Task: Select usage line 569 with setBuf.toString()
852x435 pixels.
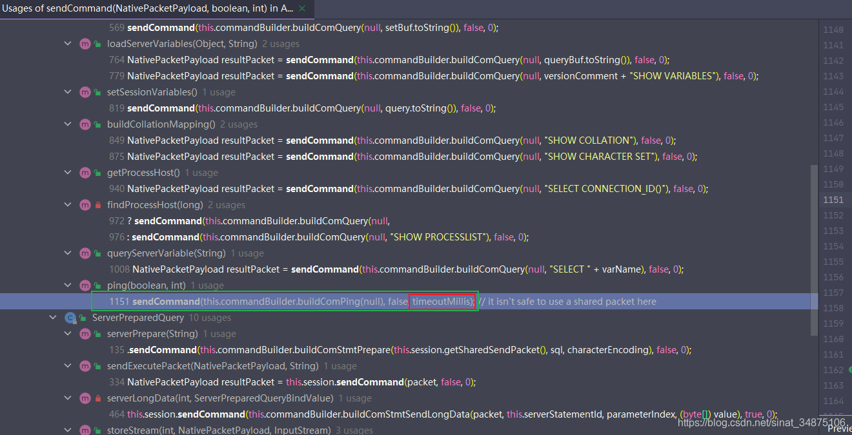Action: tap(304, 28)
